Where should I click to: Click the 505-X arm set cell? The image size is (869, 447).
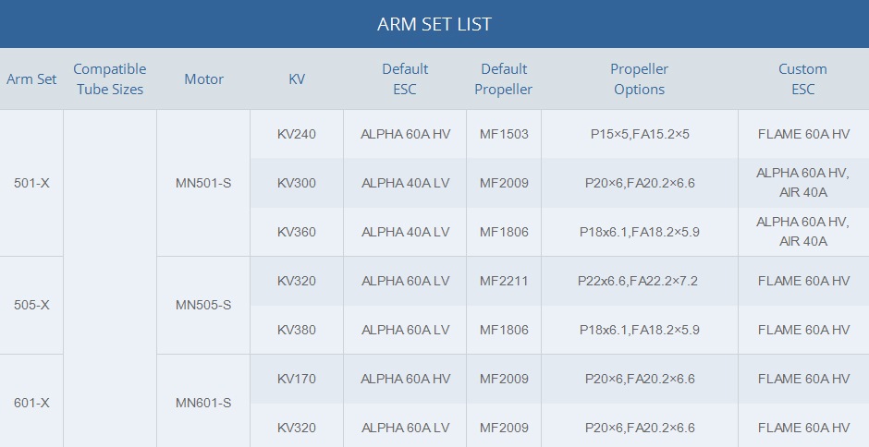coord(31,305)
